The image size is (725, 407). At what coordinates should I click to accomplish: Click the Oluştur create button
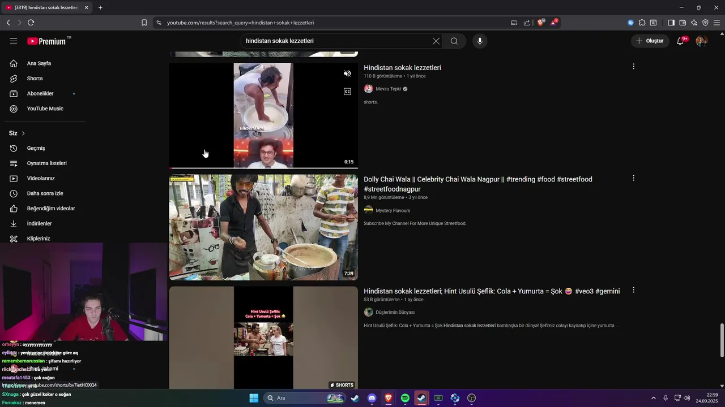tap(650, 41)
